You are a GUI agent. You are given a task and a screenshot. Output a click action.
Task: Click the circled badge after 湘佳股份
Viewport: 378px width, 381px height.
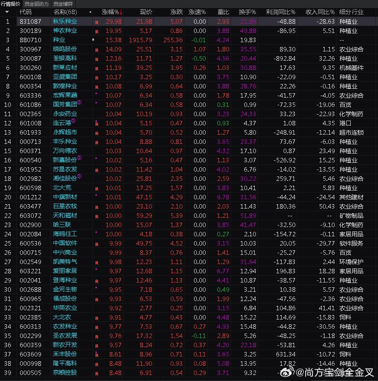point(80,176)
